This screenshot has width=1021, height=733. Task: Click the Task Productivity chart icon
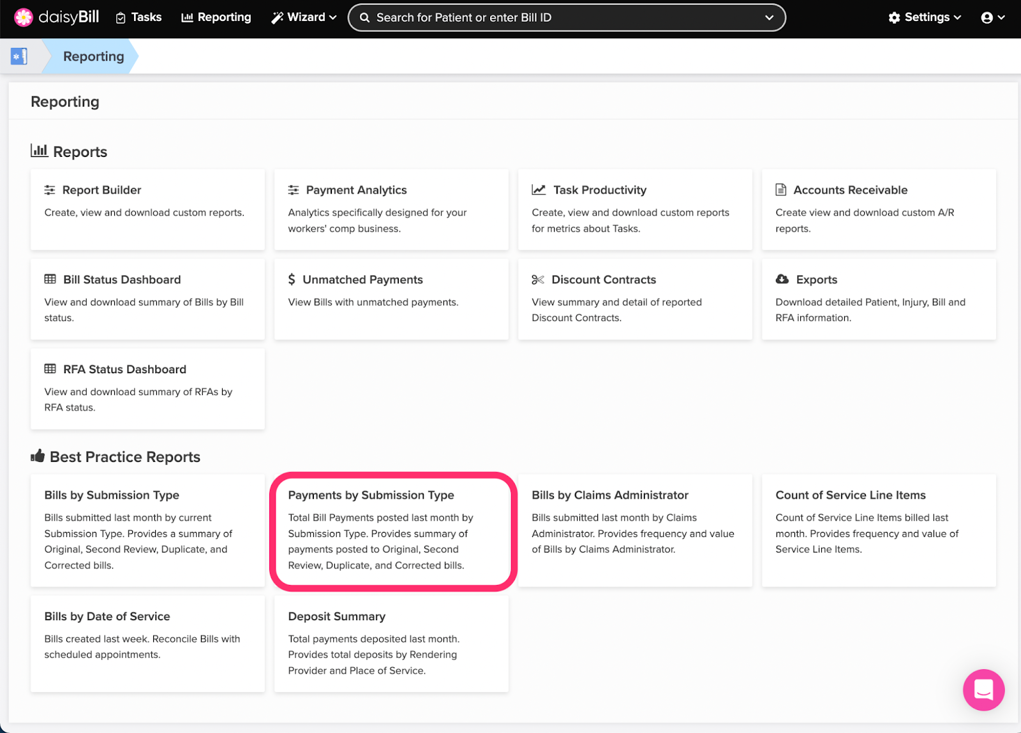(539, 190)
